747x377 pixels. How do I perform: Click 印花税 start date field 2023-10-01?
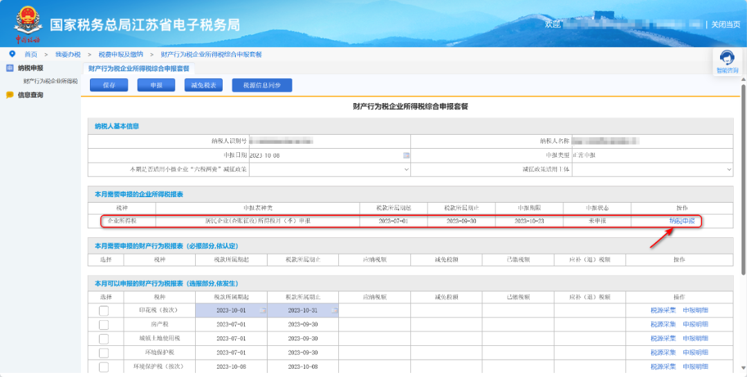point(231,311)
